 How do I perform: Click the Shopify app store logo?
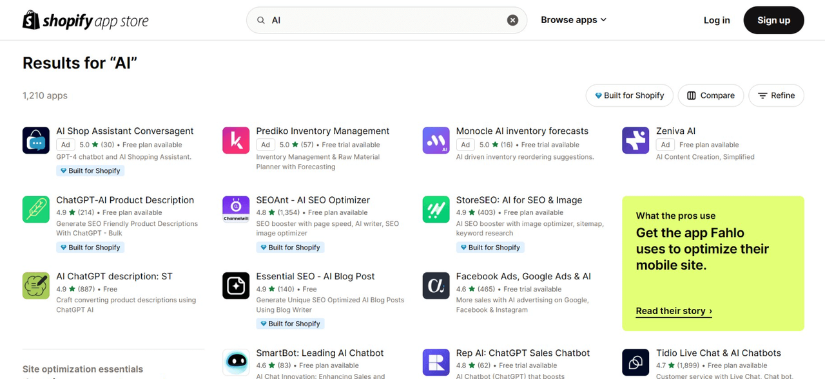click(84, 20)
